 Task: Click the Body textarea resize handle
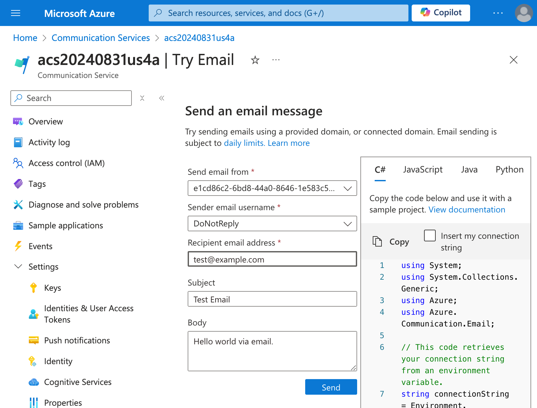click(354, 368)
